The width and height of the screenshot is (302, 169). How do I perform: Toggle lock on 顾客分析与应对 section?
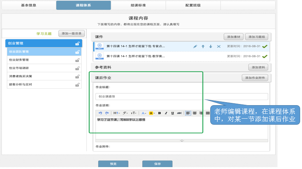pyautogui.click(x=77, y=84)
